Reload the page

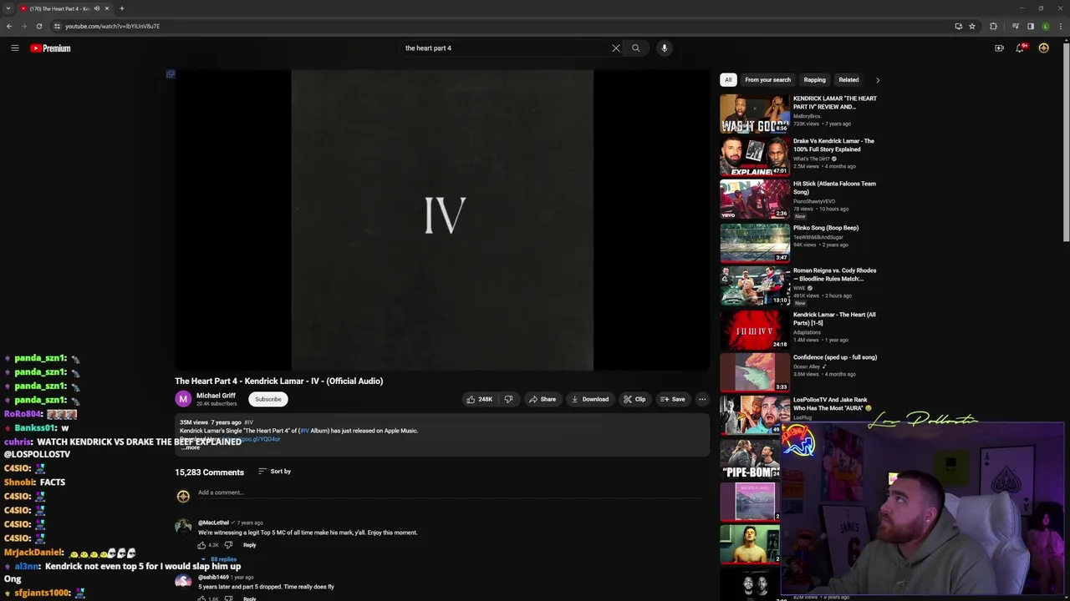[39, 26]
